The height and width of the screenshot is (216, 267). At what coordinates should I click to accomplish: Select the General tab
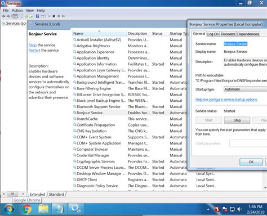pos(199,34)
